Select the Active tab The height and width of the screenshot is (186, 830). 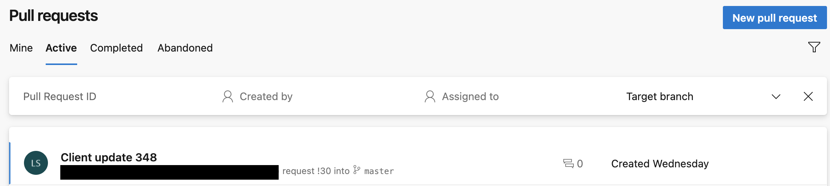tap(61, 48)
